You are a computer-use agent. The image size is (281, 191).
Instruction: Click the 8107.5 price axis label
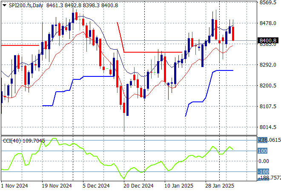pos(268,107)
